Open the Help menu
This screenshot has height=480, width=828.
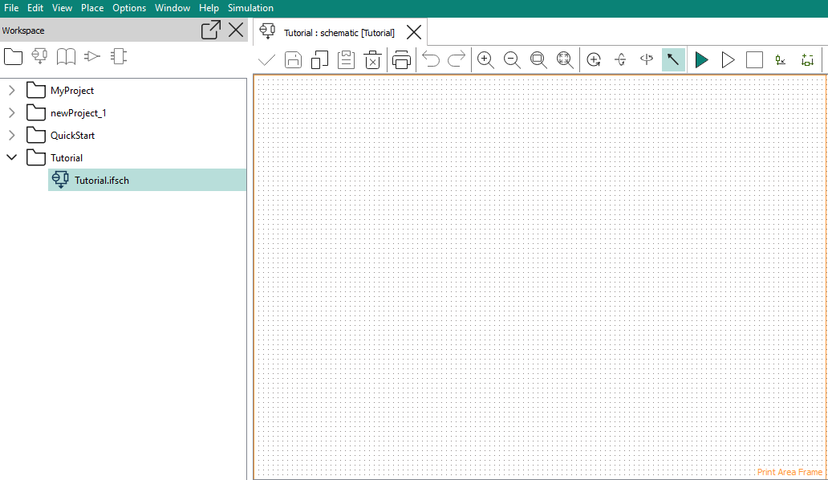[209, 8]
